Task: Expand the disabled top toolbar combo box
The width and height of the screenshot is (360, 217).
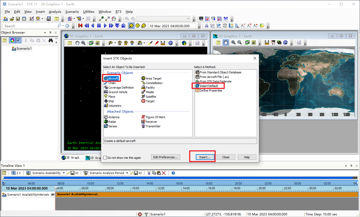Action: click(187, 19)
